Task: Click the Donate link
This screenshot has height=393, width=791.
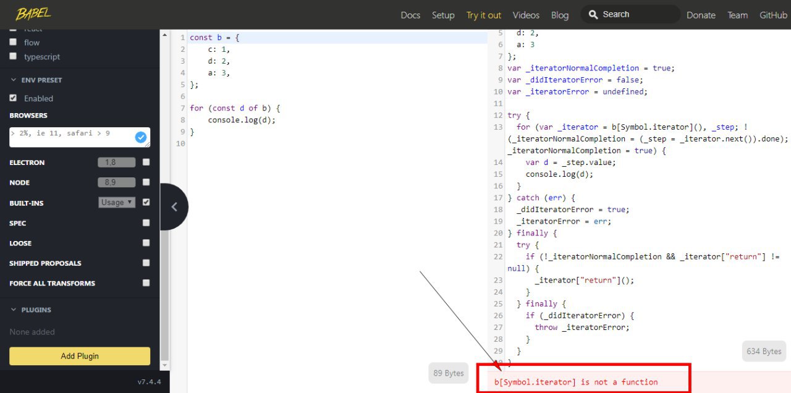Action: coord(701,15)
